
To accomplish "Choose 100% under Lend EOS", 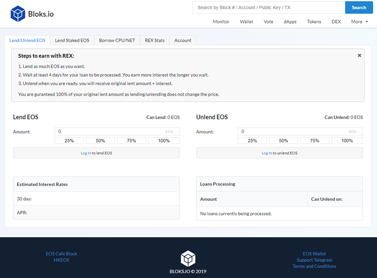I will click(x=164, y=140).
